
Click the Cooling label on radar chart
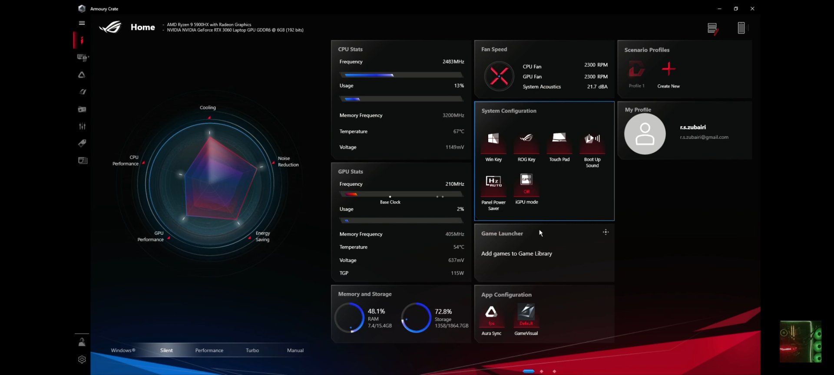pos(208,108)
